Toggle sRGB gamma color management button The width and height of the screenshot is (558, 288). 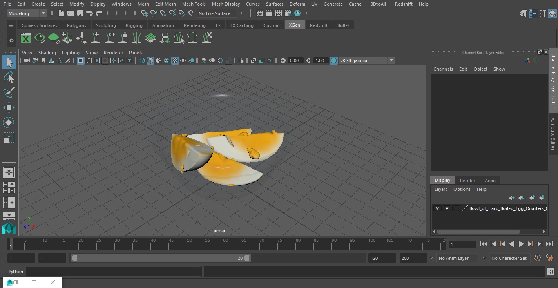pyautogui.click(x=334, y=60)
